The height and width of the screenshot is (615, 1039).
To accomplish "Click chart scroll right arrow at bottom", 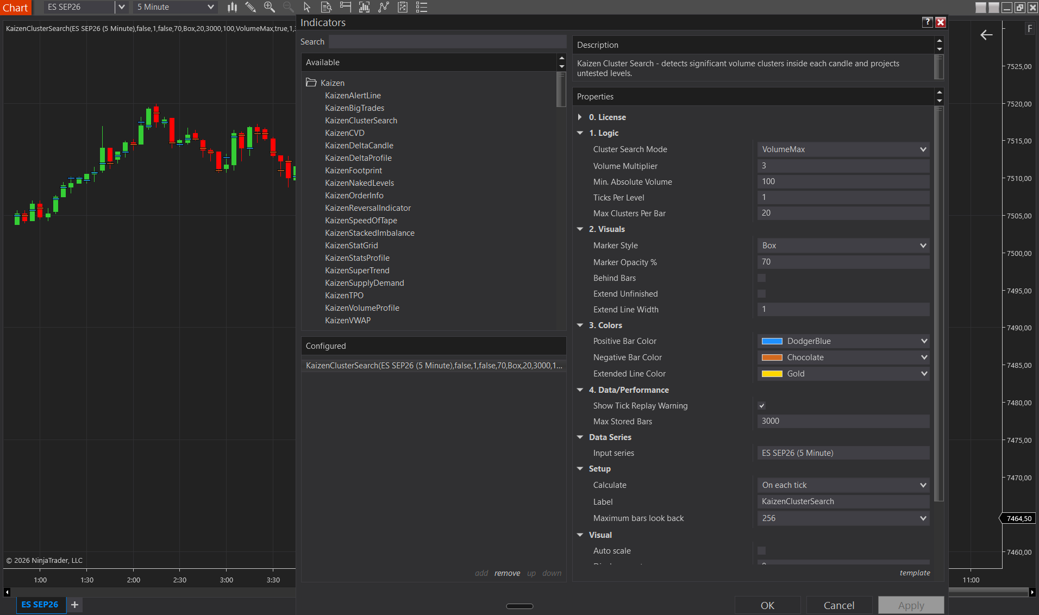I will coord(1032,592).
